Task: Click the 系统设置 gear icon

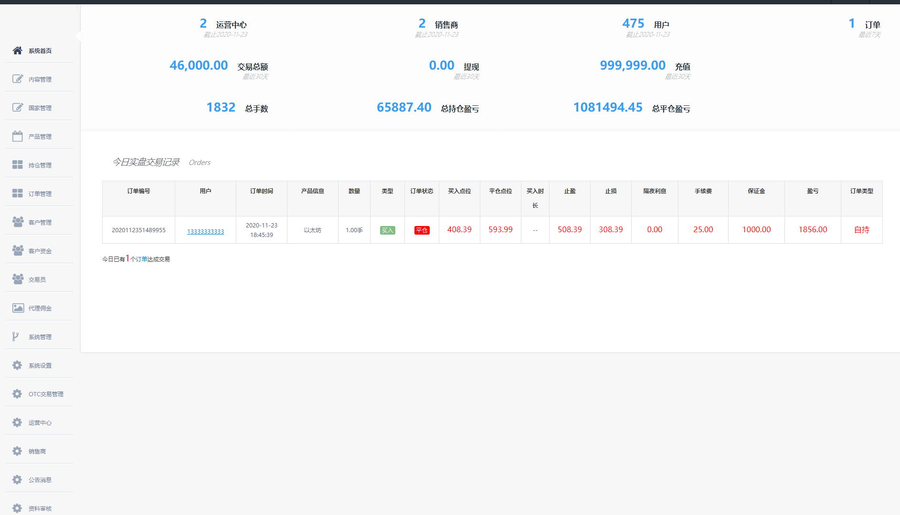Action: 18,365
